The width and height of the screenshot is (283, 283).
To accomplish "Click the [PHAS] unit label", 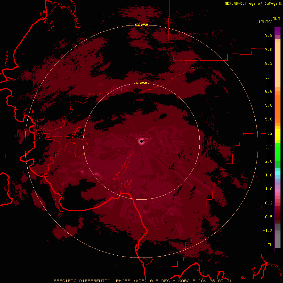I will (x=266, y=22).
